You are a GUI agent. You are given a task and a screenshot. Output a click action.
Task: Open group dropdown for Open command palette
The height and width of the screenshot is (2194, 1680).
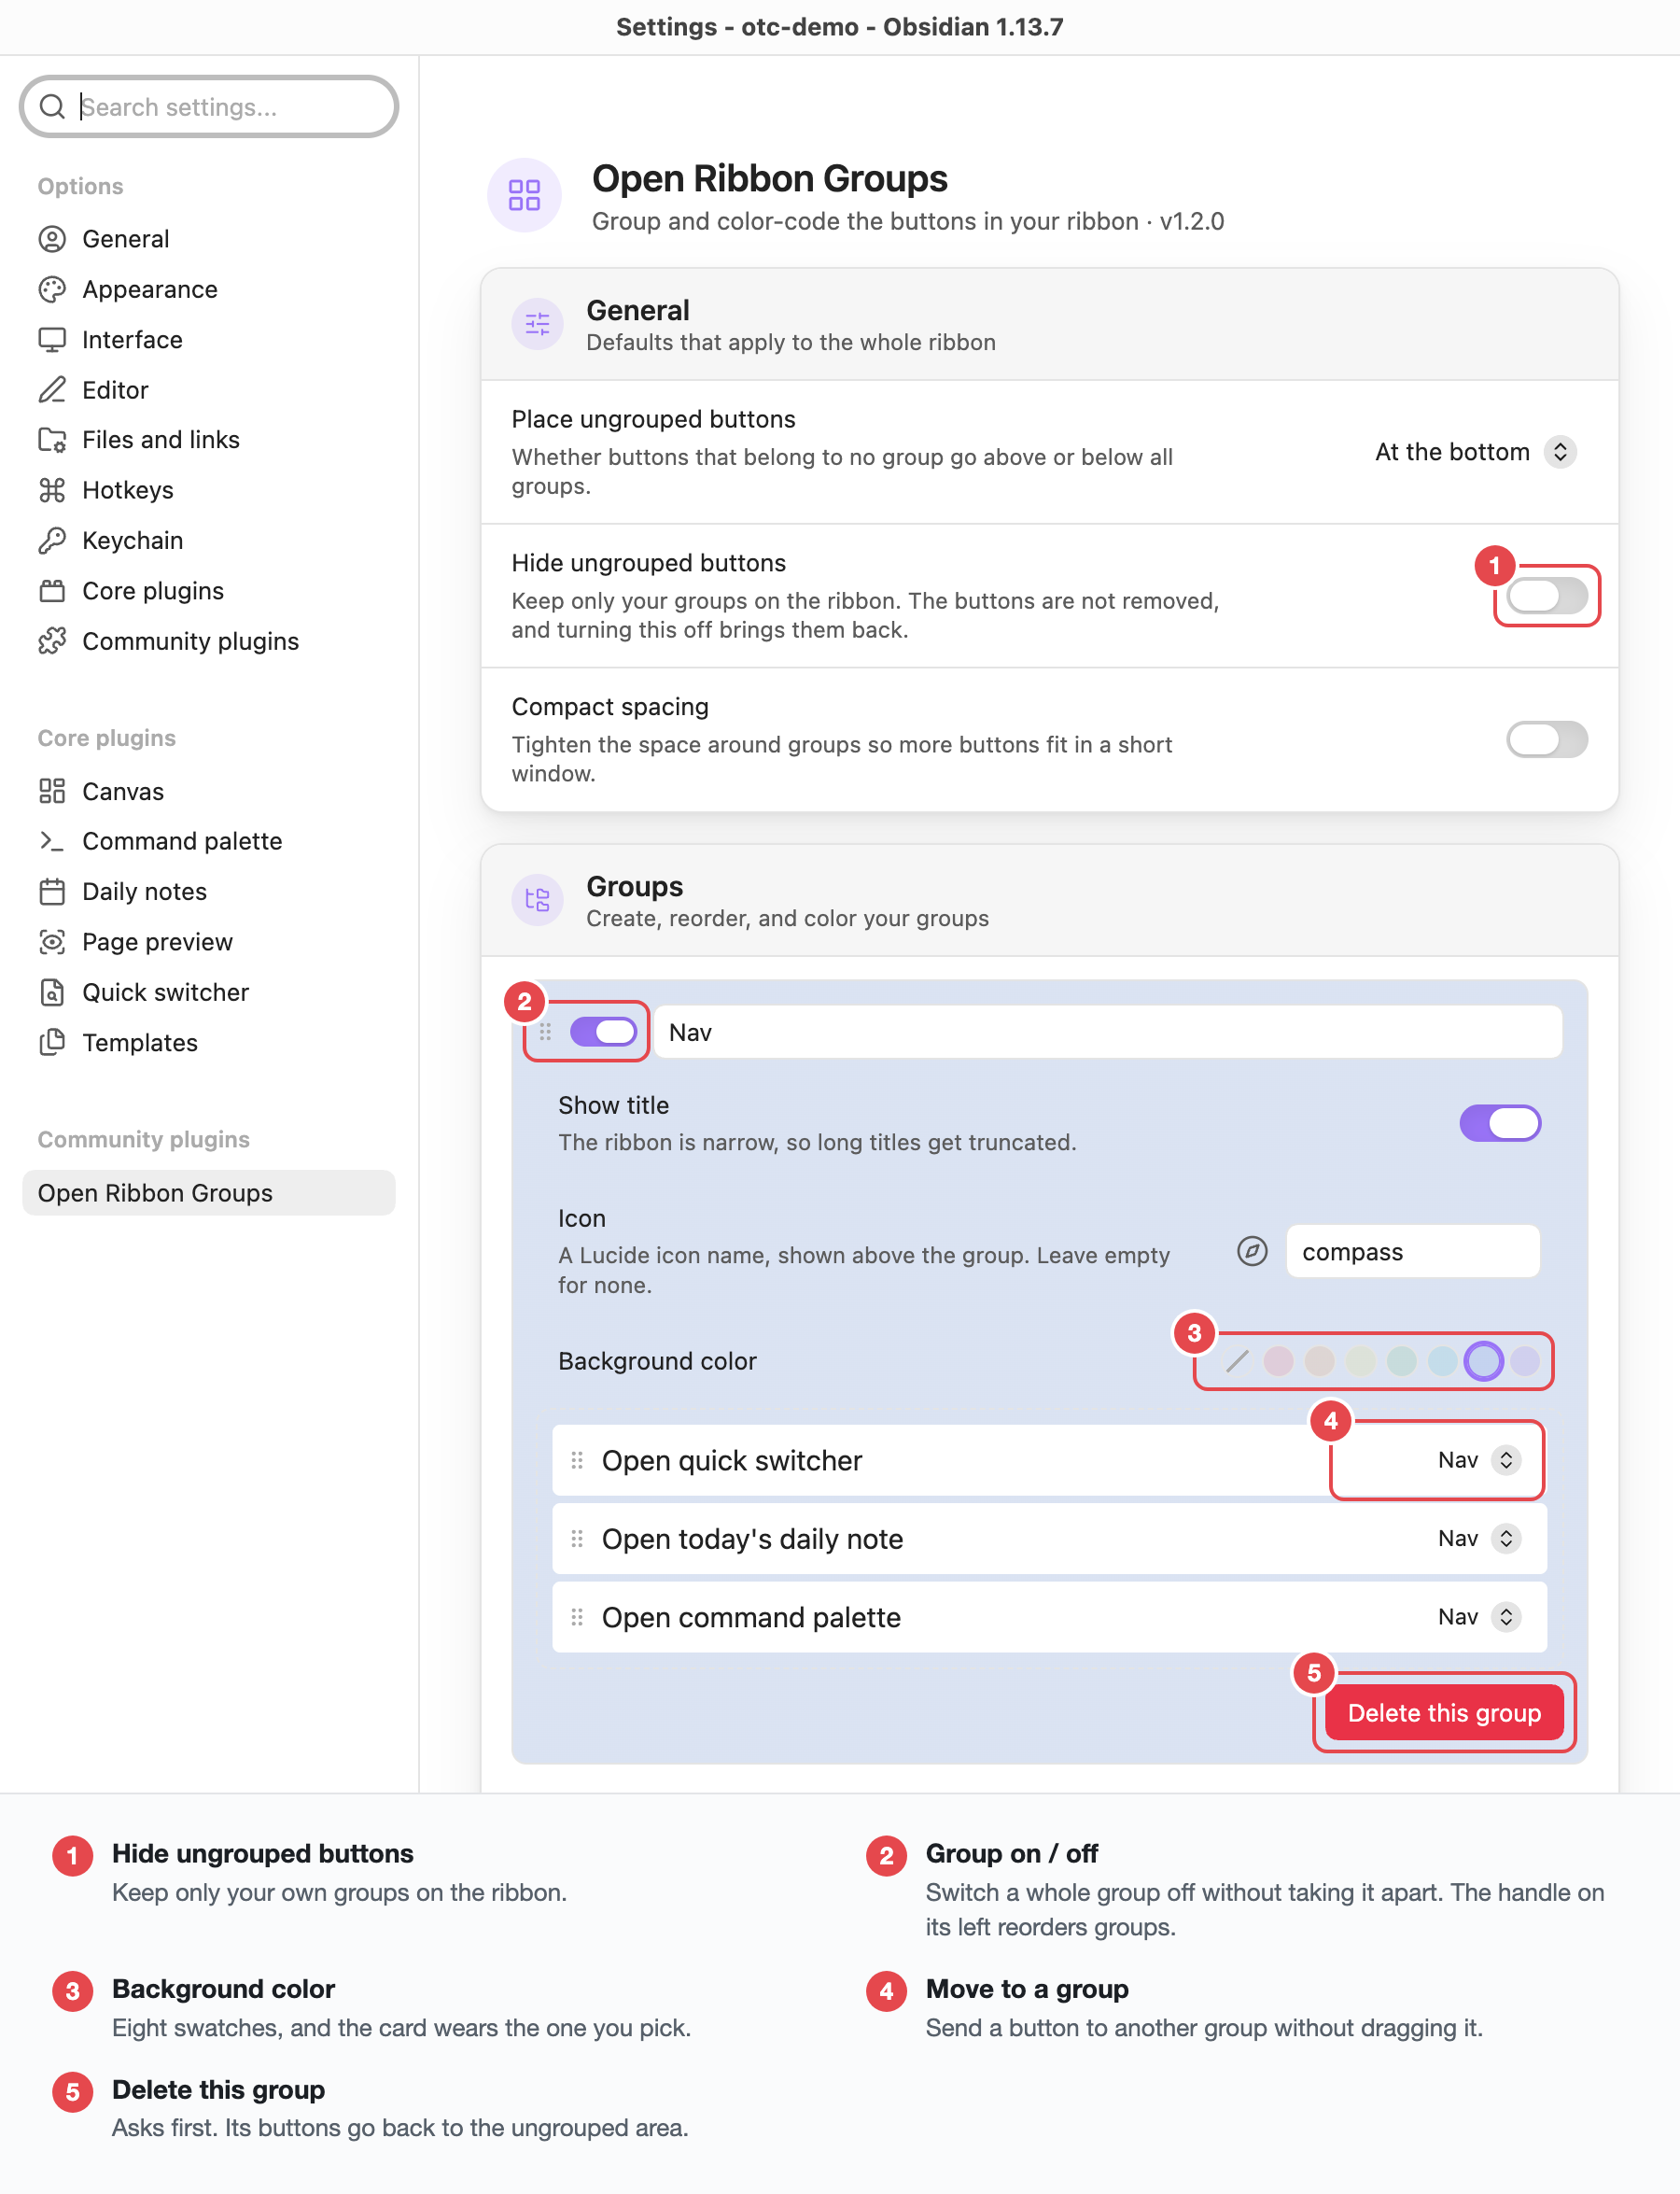(1478, 1617)
